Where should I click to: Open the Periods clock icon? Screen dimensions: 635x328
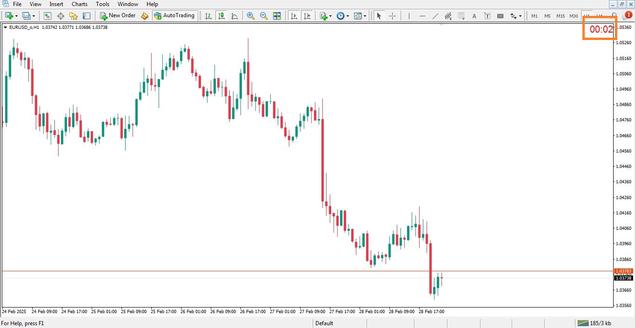[x=341, y=16]
